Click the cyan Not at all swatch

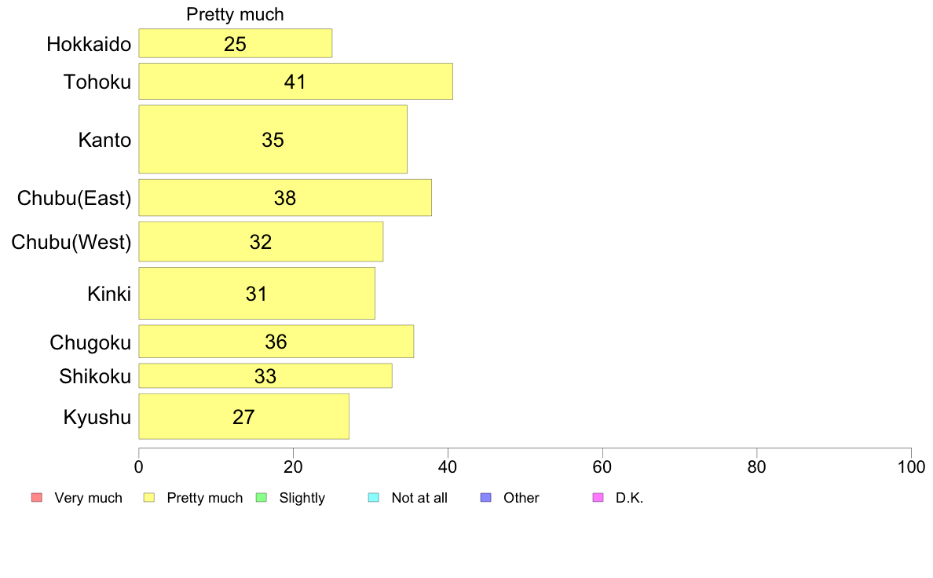coord(374,498)
